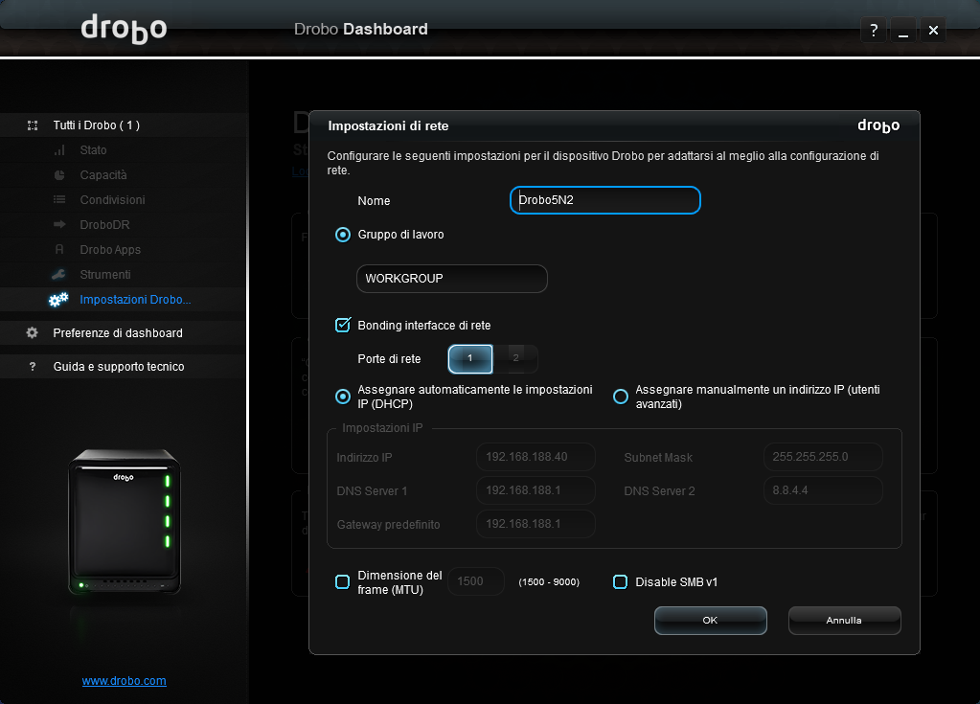
Task: Toggle Bonding interfacce di rete checkbox
Action: 343,326
